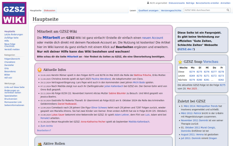
Task: Open Seiteninformationen sidebar link
Action: pos(14,105)
